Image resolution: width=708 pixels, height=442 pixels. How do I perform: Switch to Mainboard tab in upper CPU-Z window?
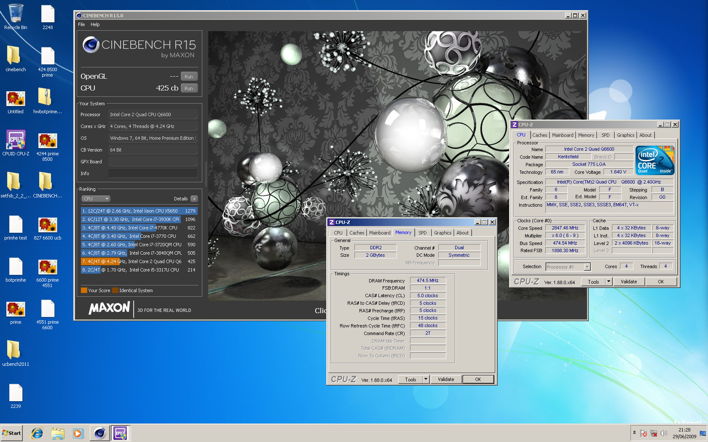(563, 135)
